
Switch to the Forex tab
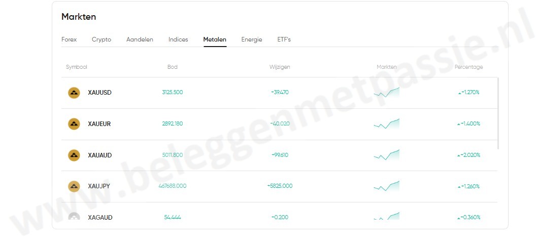69,39
